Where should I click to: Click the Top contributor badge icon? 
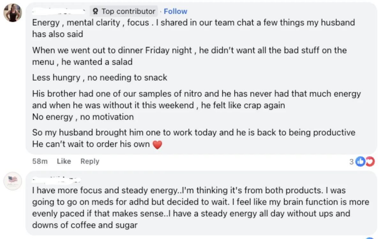coord(95,12)
